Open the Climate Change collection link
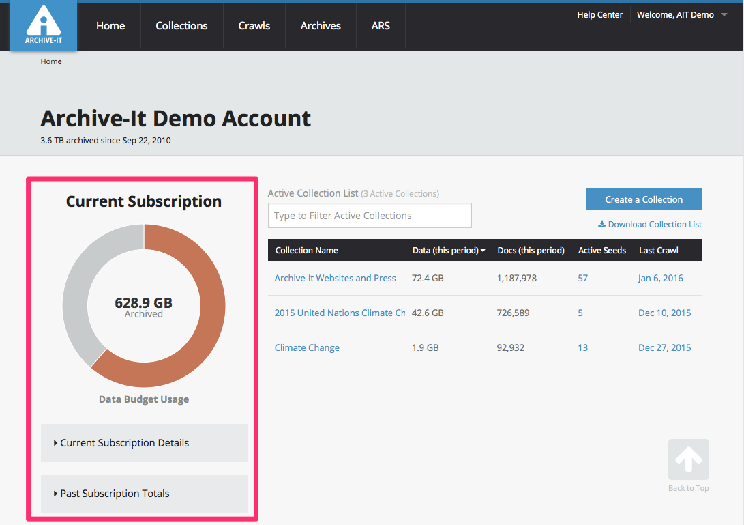Viewport: 744px width, 525px height. coord(307,347)
